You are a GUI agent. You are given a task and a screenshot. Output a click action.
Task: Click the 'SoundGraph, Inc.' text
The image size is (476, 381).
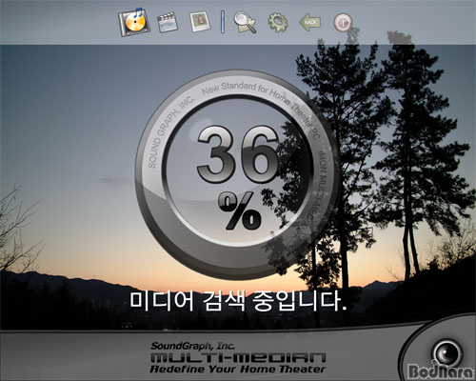coord(192,346)
